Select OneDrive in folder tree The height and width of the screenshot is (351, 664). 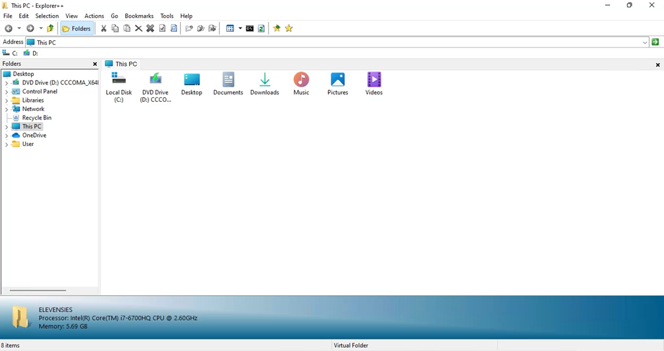click(x=30, y=135)
